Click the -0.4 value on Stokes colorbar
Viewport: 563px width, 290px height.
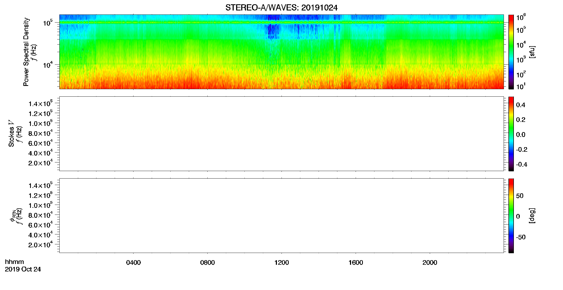tap(521, 165)
